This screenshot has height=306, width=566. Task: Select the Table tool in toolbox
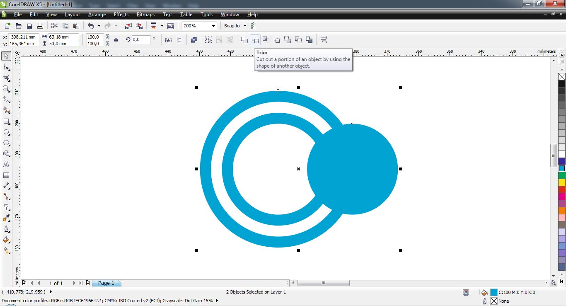point(6,175)
